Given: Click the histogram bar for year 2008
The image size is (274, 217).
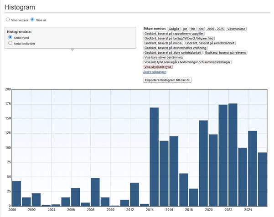Looking at the screenshot, I should pos(95,192).
